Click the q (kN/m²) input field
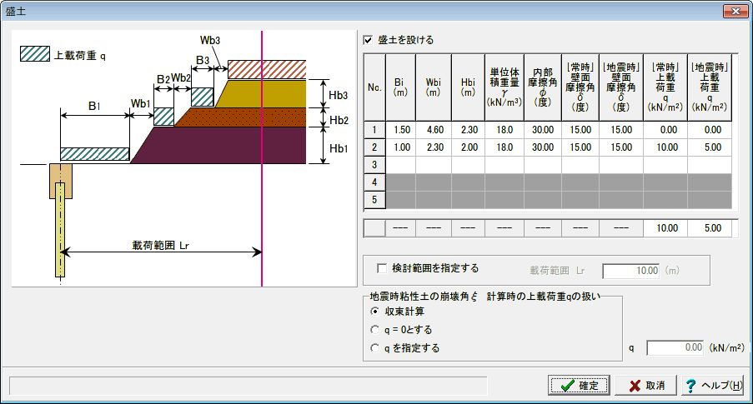 [675, 347]
